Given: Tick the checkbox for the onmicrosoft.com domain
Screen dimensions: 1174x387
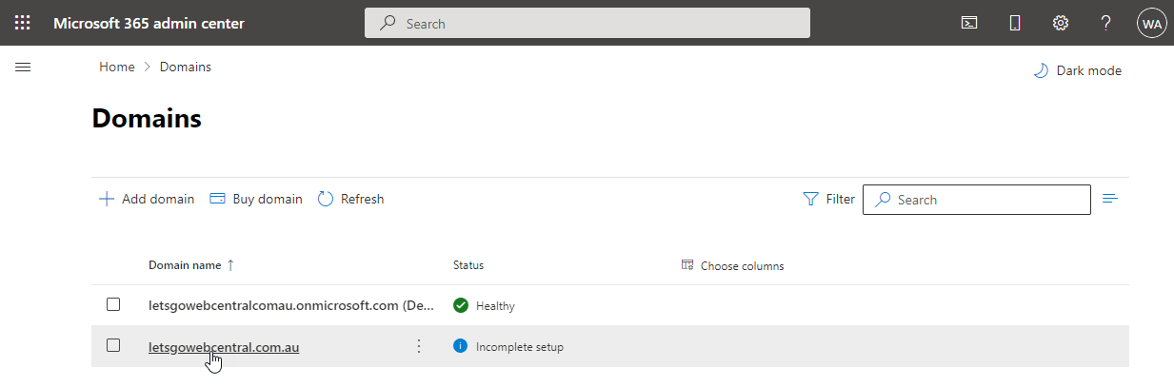Looking at the screenshot, I should pyautogui.click(x=113, y=304).
